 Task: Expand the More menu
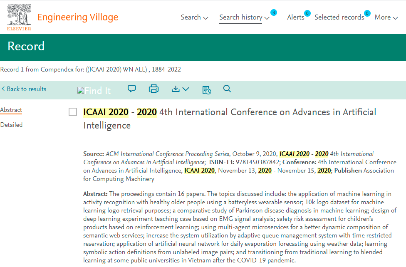pyautogui.click(x=386, y=17)
